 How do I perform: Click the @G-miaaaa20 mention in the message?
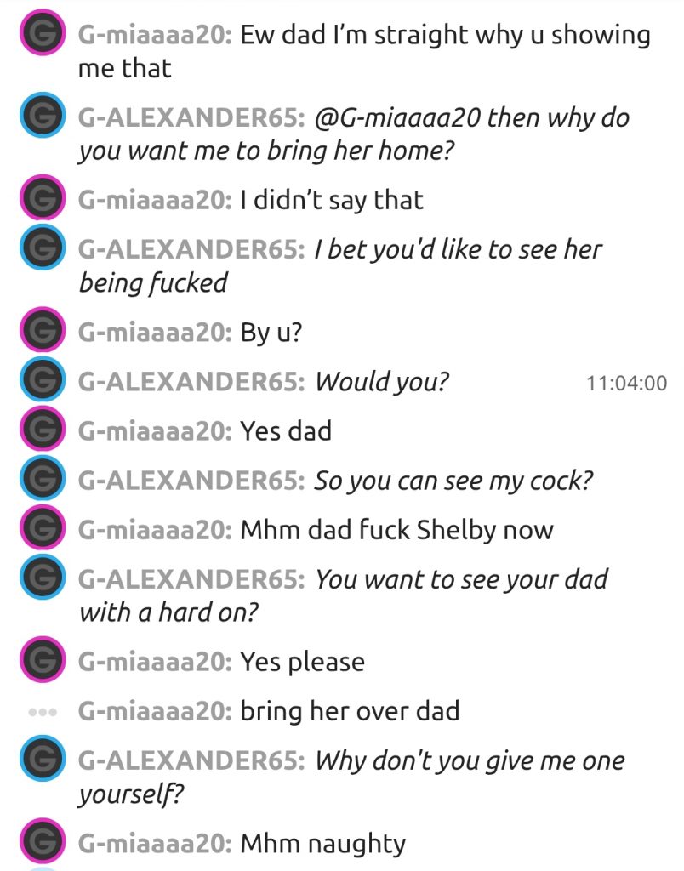(x=398, y=117)
